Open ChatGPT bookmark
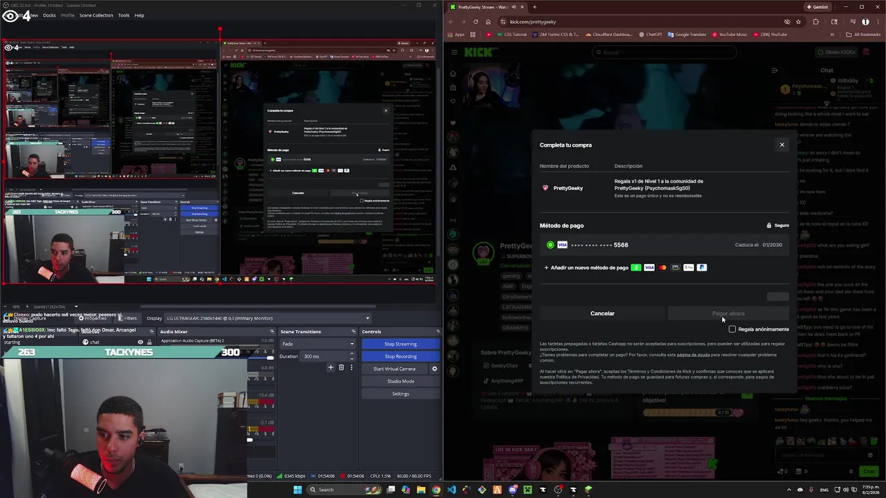Image resolution: width=886 pixels, height=498 pixels. click(651, 35)
